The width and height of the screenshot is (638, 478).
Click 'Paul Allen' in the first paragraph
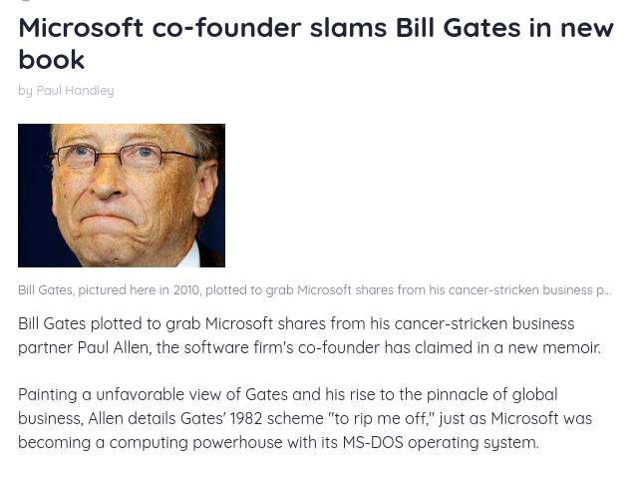[113, 347]
